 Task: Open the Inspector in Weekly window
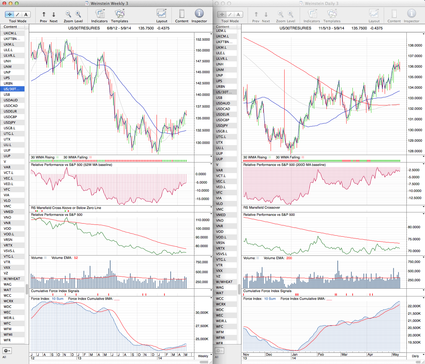[x=199, y=14]
